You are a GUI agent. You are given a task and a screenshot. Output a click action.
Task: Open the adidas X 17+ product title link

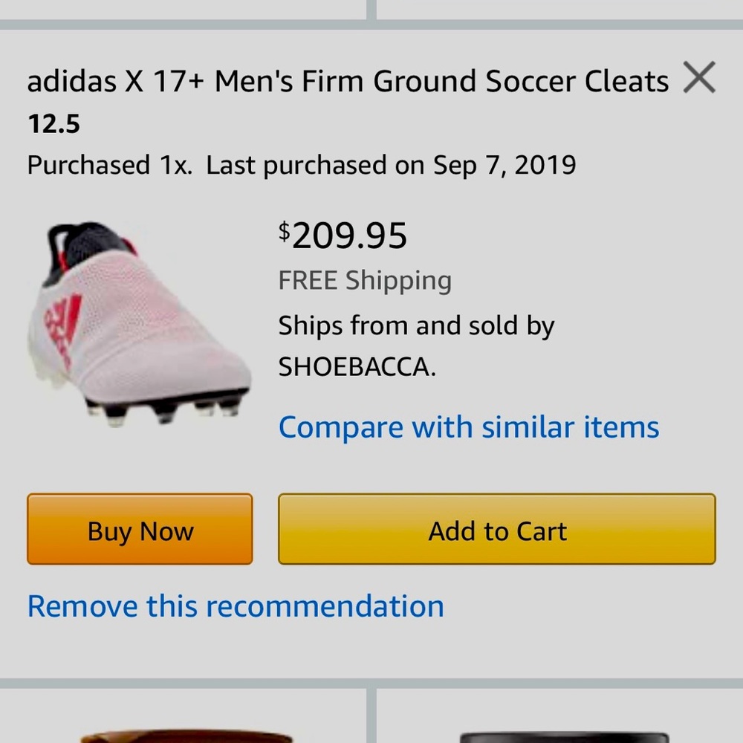(346, 80)
